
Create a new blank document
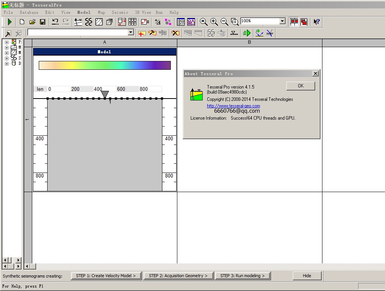pos(22,22)
